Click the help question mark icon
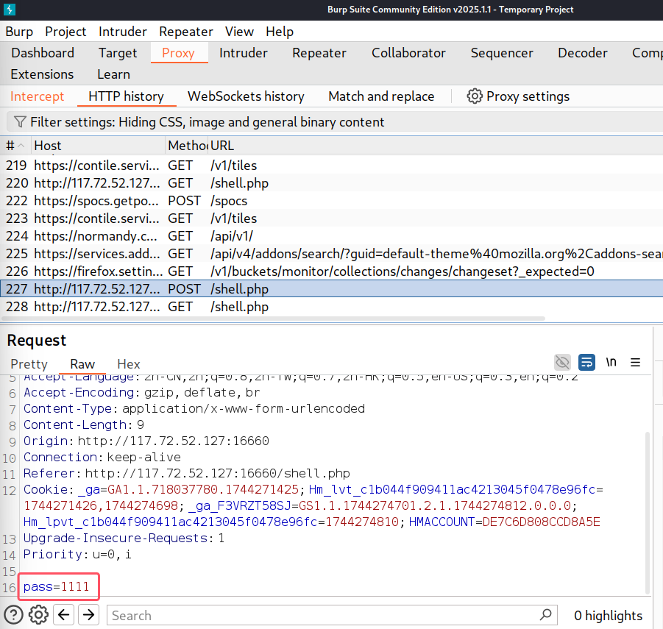Screen dimensions: 663x629 point(13,615)
